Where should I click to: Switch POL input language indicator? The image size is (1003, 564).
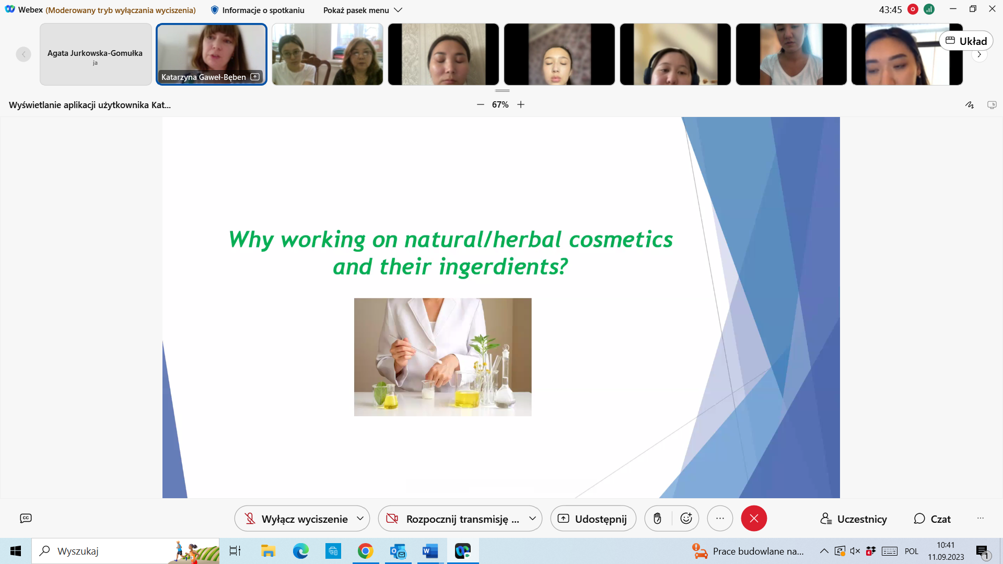click(912, 551)
